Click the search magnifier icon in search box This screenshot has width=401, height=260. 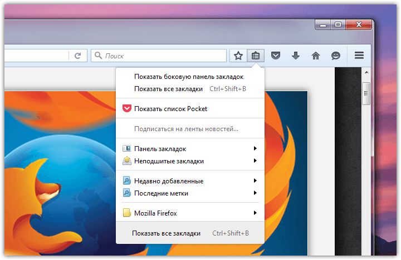pyautogui.click(x=99, y=56)
